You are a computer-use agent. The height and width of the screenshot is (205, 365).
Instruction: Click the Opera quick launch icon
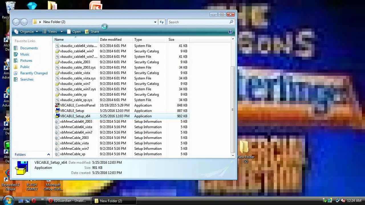coord(34,201)
